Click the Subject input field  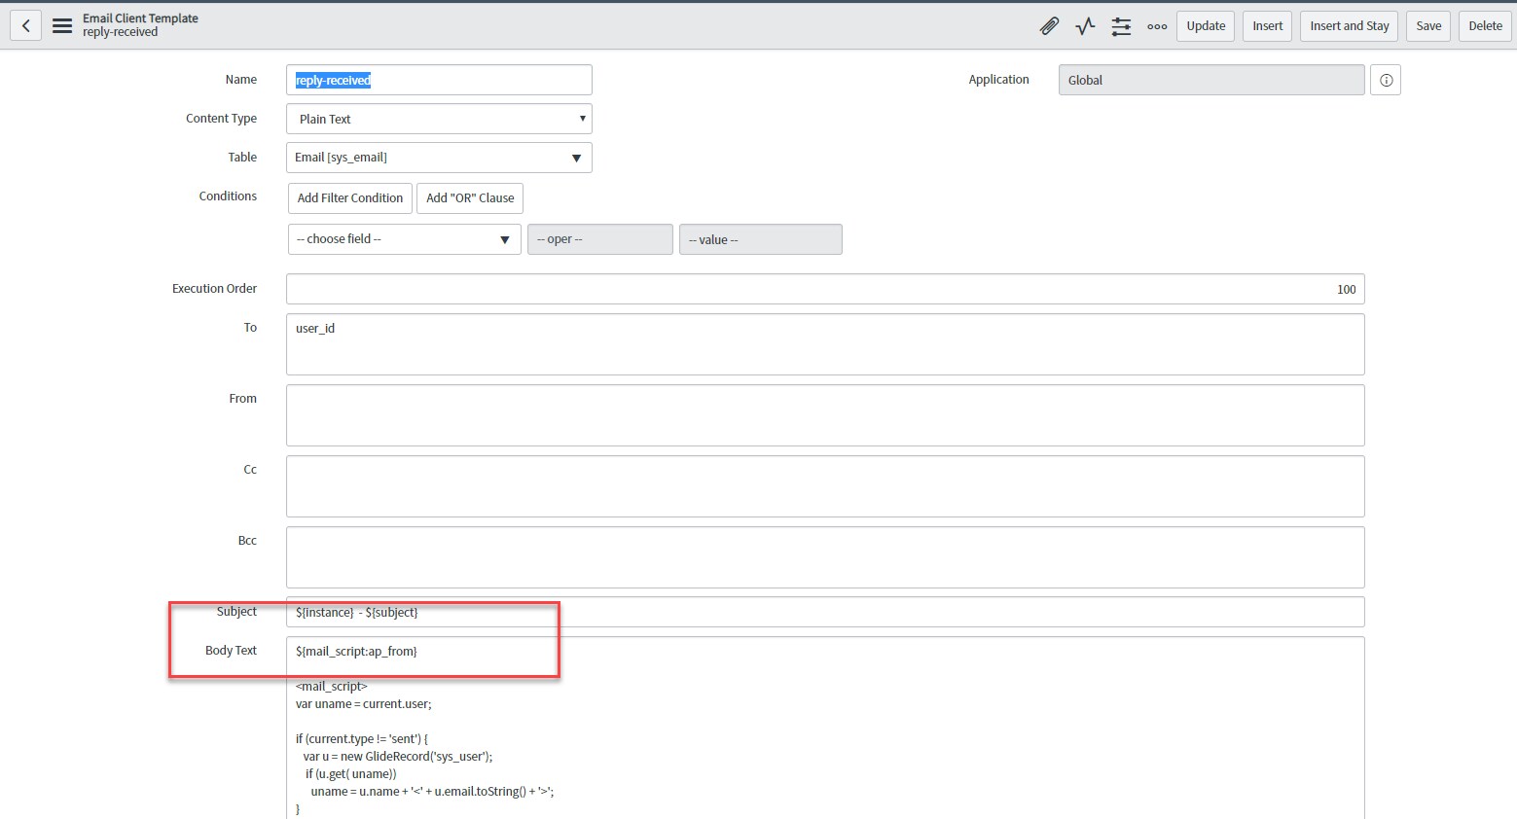[x=825, y=612]
